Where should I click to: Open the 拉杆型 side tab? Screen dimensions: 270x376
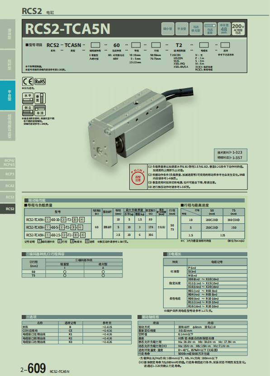tap(8, 65)
